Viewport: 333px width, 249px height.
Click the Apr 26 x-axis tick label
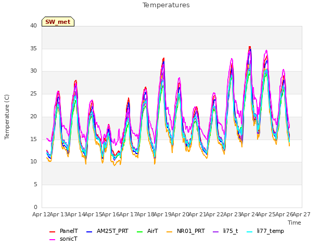click(284, 214)
